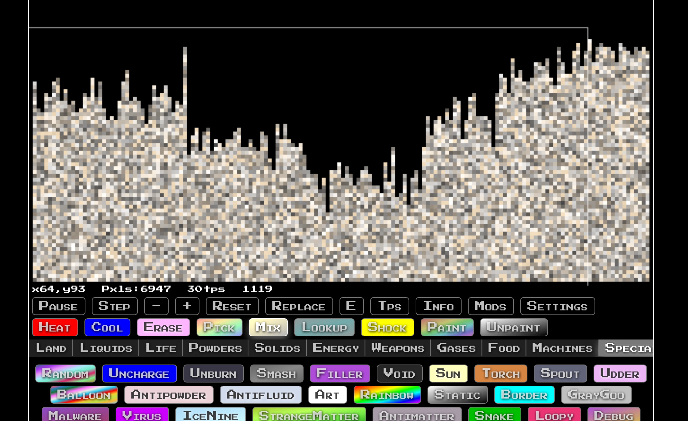
Task: Reset the sandbox canvas
Action: pyautogui.click(x=232, y=306)
